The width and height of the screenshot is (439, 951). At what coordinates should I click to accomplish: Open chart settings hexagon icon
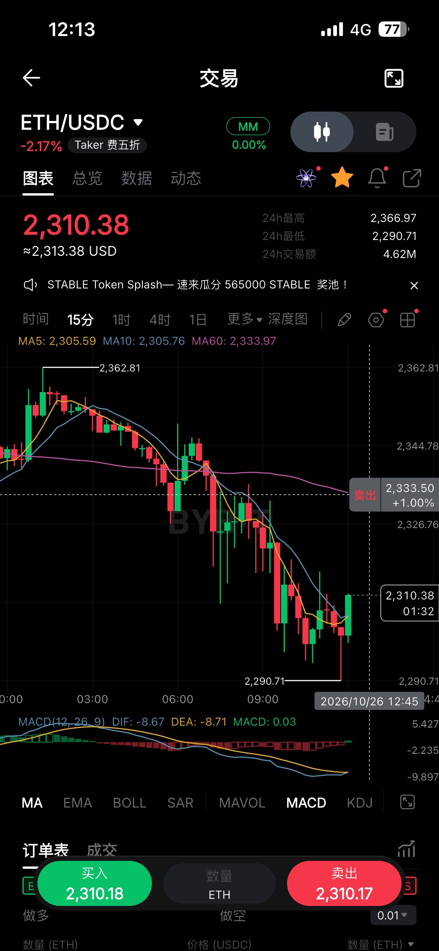(376, 320)
